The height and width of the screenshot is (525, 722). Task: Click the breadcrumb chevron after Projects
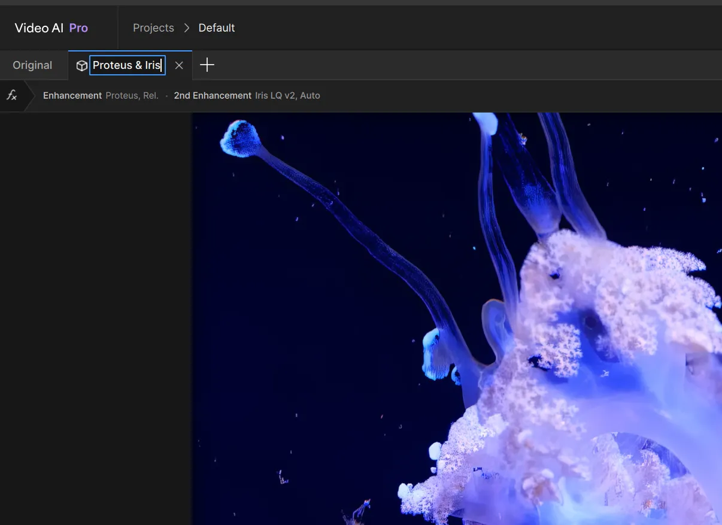click(x=187, y=28)
